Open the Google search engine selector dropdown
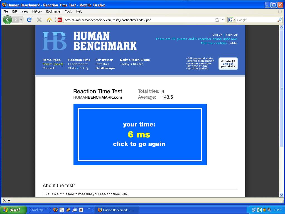The height and width of the screenshot is (214, 285). (232, 20)
